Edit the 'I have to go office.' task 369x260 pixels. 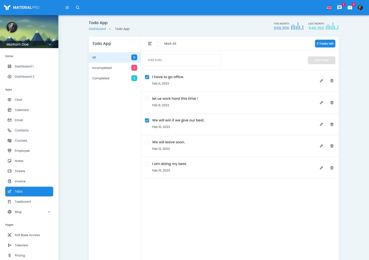pyautogui.click(x=321, y=81)
